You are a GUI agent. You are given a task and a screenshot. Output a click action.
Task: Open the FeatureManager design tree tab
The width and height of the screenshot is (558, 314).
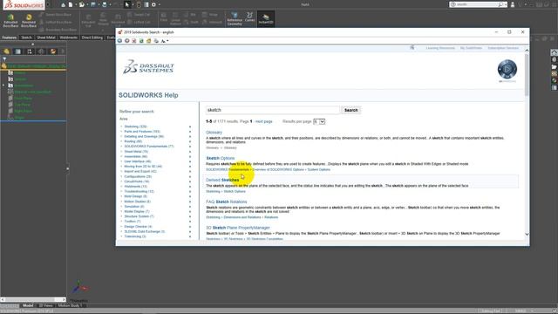pyautogui.click(x=6, y=51)
